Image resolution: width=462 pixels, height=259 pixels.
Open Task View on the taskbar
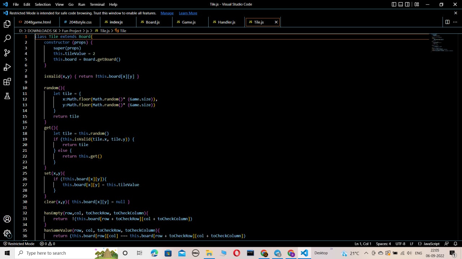[140, 253]
